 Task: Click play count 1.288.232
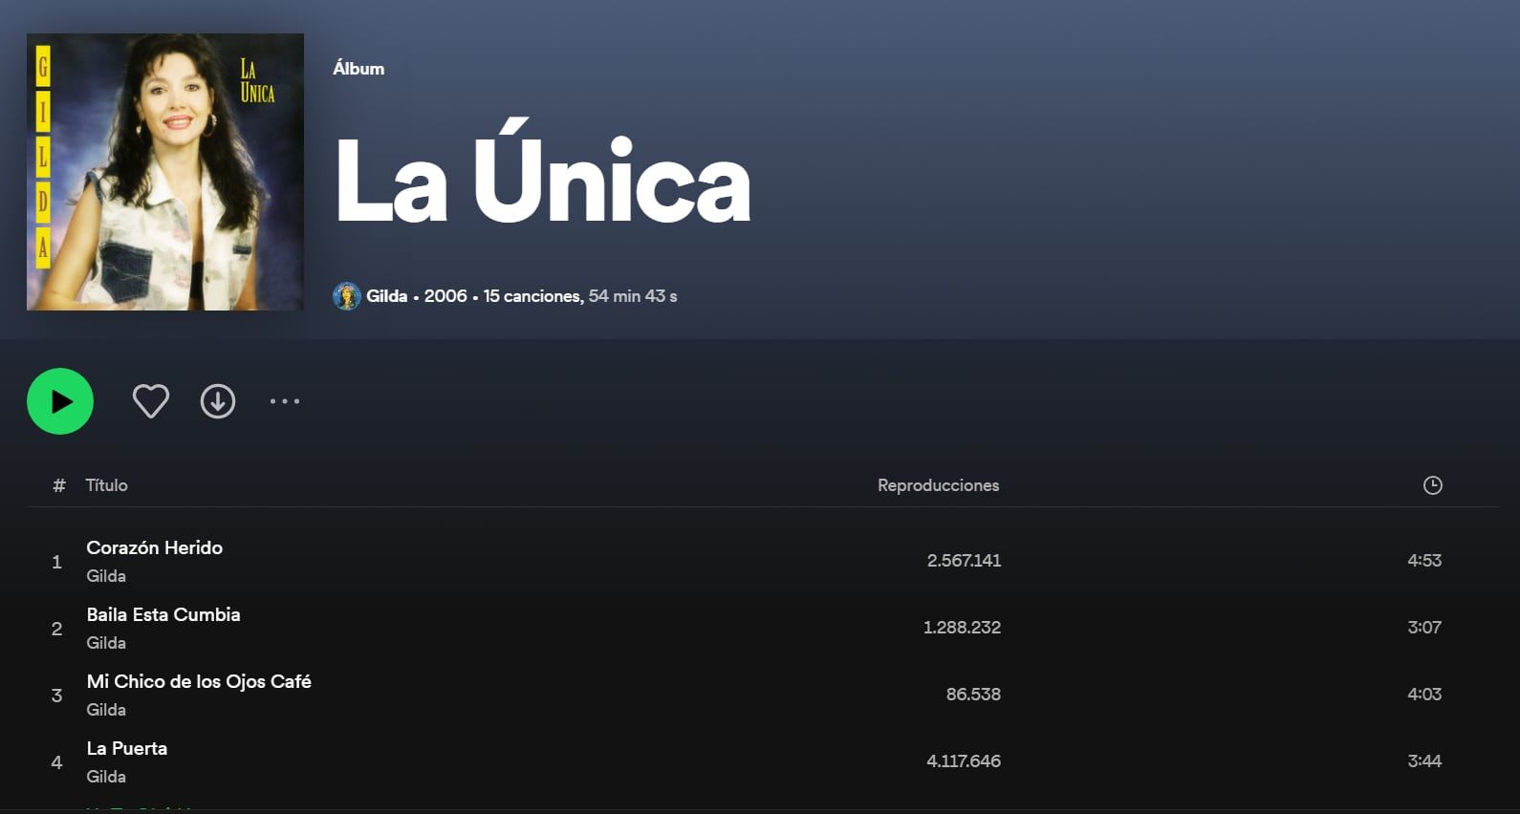click(x=962, y=628)
